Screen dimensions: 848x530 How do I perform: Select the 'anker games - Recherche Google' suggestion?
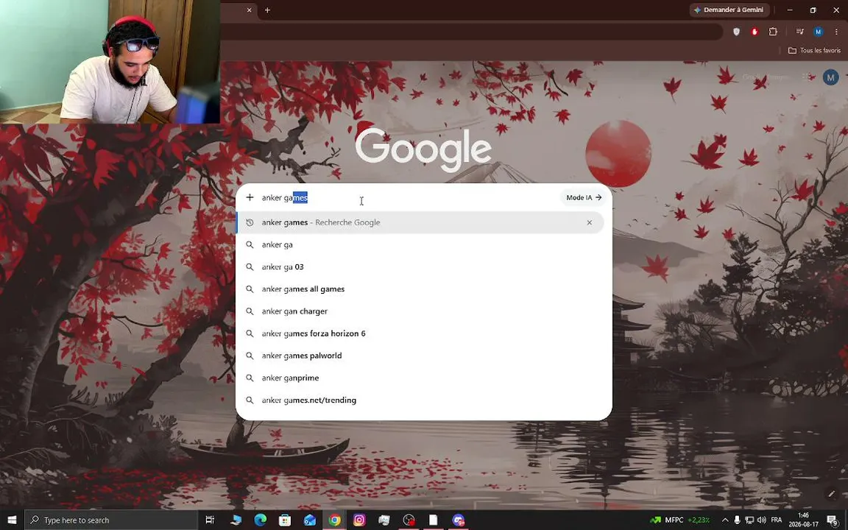(x=420, y=222)
